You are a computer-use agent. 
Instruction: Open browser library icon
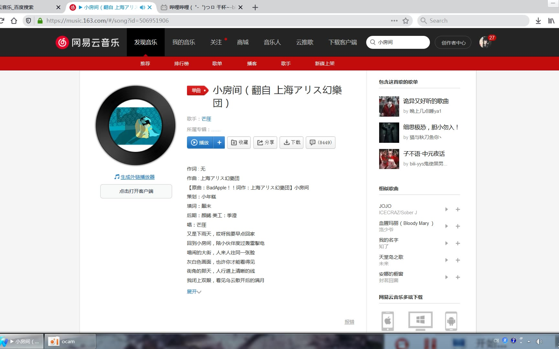coord(551,21)
